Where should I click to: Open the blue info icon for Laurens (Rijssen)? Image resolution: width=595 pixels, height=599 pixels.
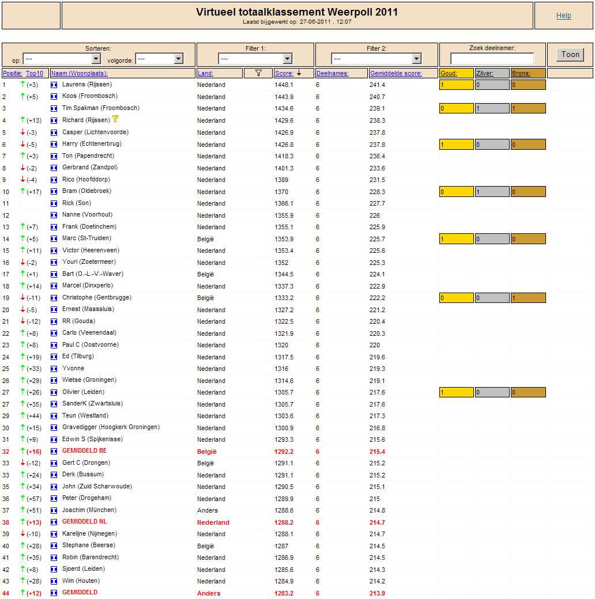(54, 85)
